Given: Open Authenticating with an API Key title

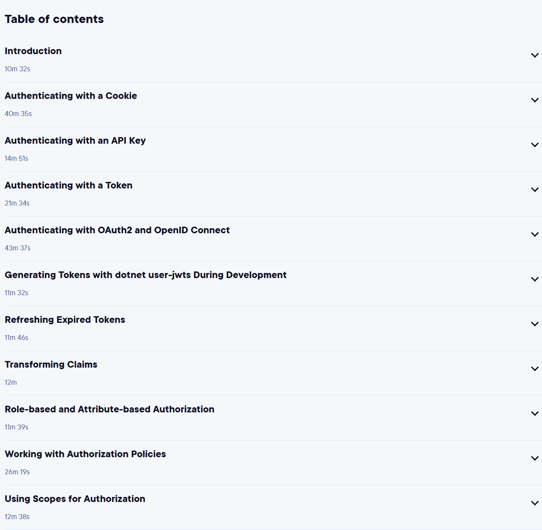Looking at the screenshot, I should tap(75, 141).
